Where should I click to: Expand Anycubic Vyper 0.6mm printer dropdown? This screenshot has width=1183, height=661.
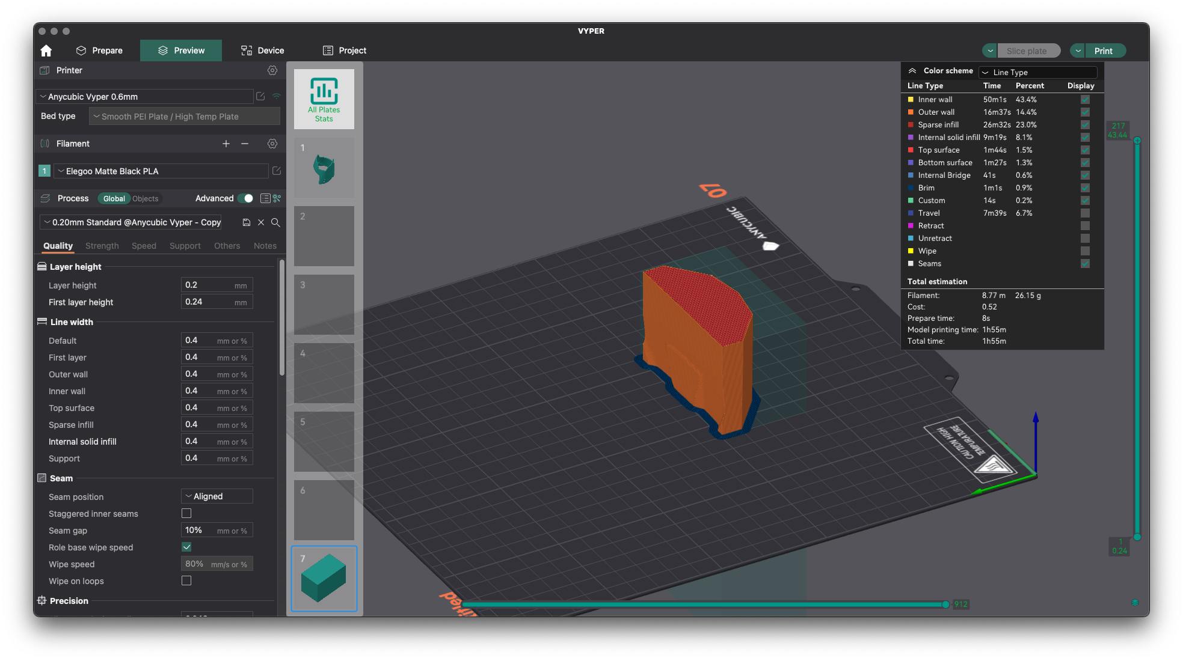click(144, 97)
